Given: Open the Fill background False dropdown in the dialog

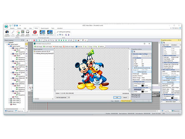Looking at the screenshot, I should click(x=151, y=90).
